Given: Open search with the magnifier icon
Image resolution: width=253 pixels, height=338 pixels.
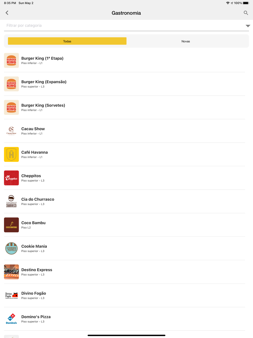Looking at the screenshot, I should pos(246,13).
